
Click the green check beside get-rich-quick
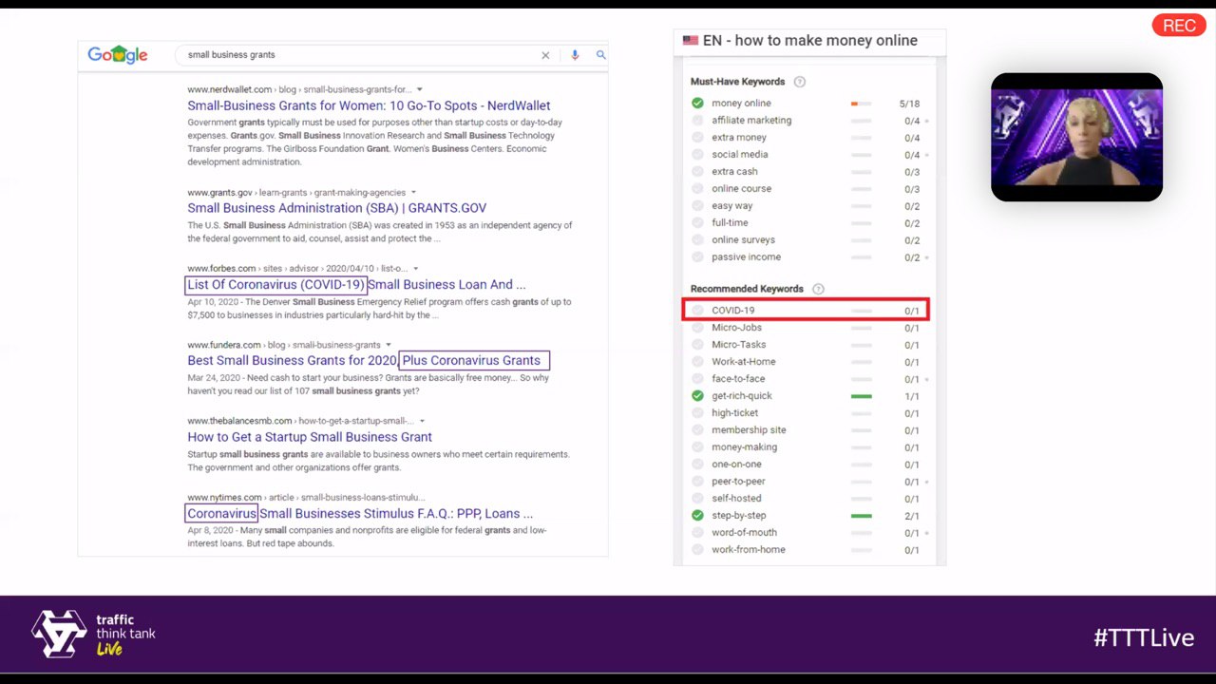tap(697, 396)
